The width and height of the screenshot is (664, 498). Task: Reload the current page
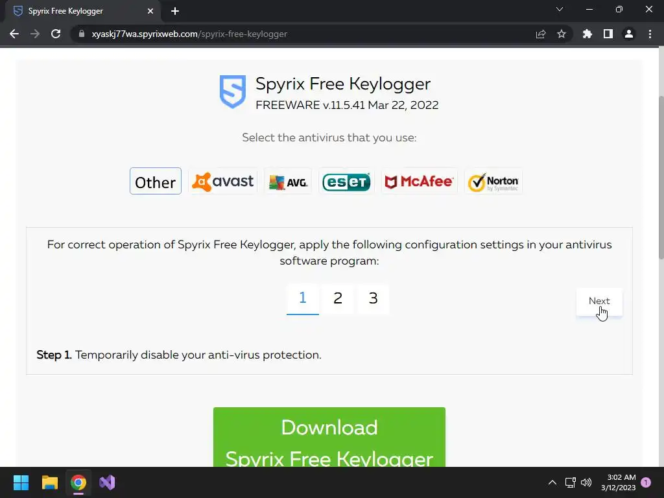pos(56,34)
